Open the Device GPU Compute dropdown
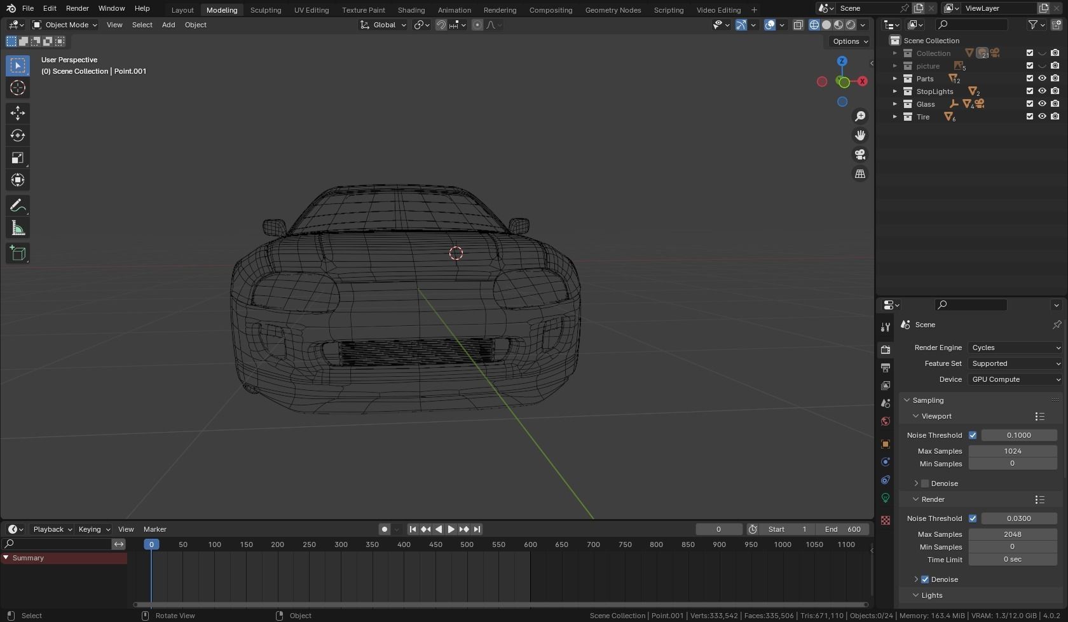Screen dimensions: 1068x622 (1015, 379)
